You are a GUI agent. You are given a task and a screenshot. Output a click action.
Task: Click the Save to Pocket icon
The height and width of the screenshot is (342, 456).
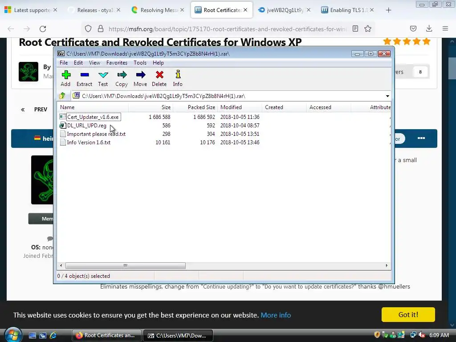(413, 28)
